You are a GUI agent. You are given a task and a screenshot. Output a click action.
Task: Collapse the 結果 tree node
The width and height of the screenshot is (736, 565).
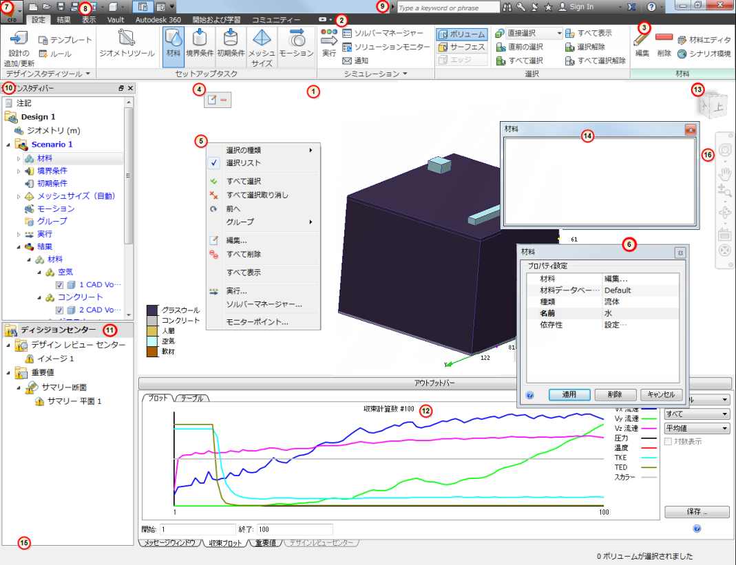19,247
